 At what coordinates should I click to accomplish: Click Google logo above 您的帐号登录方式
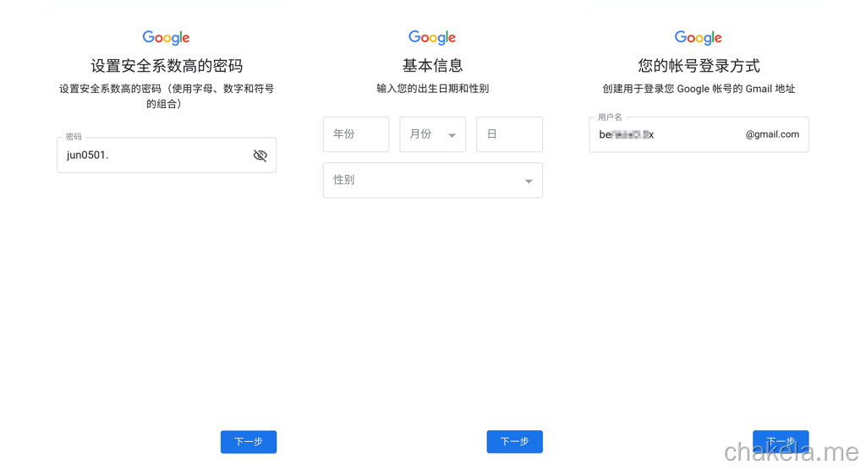pyautogui.click(x=699, y=37)
